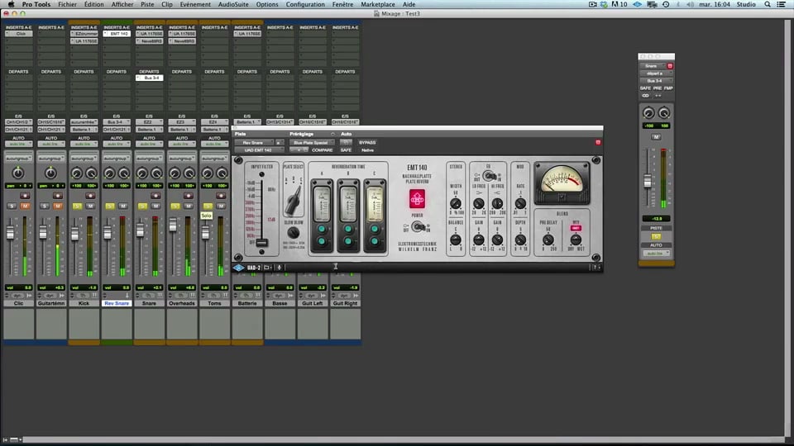
Task: Mute the Clic track
Action: click(x=25, y=206)
